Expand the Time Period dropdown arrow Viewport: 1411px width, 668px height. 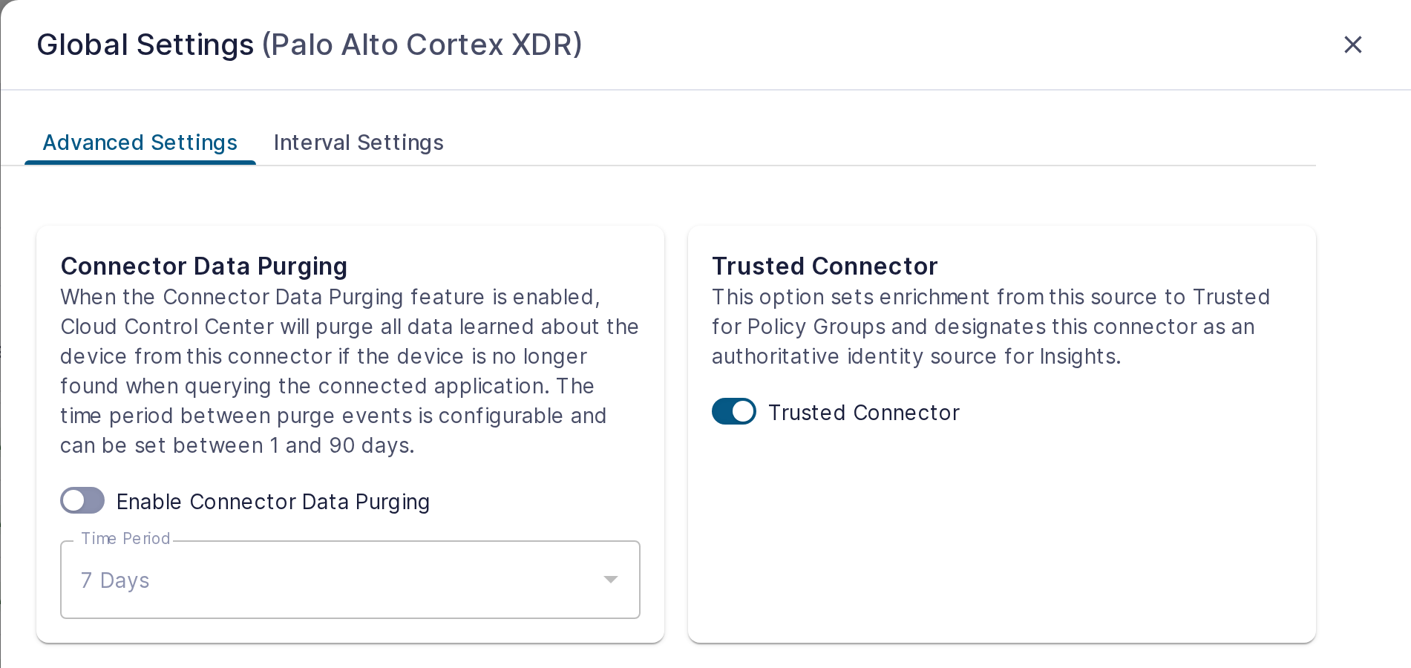610,580
